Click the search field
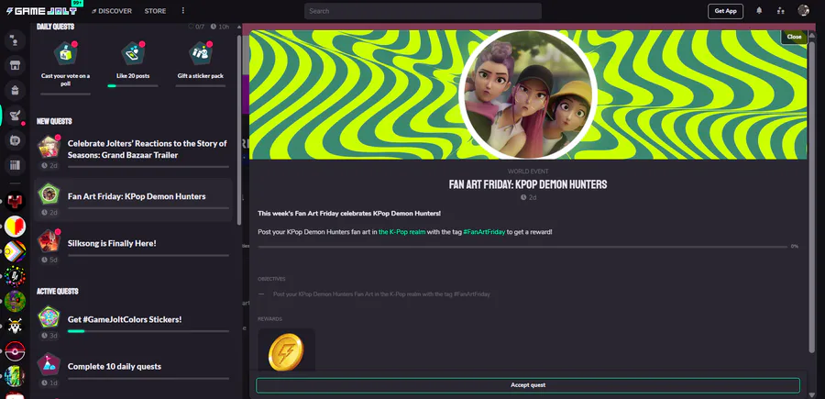Image resolution: width=825 pixels, height=399 pixels. point(423,11)
